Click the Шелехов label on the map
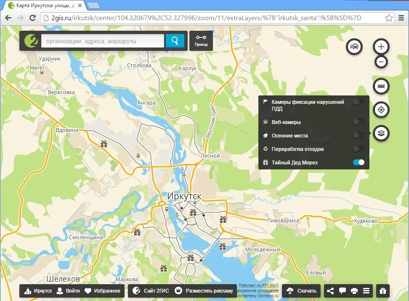The height and width of the screenshot is (301, 409). (63, 279)
